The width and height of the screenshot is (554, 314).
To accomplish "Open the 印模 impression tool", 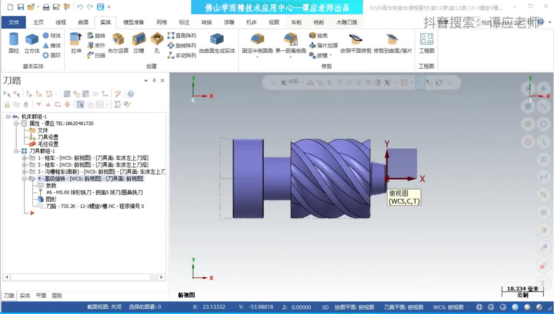I will coord(139,43).
